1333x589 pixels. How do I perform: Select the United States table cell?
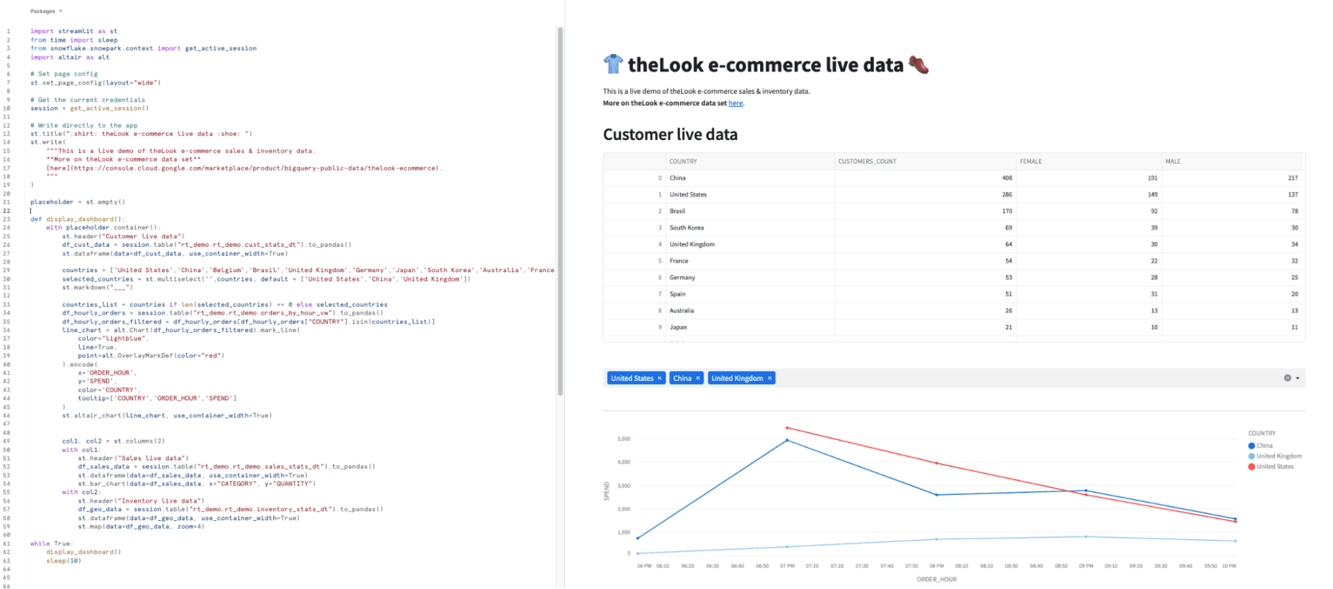tap(751, 195)
